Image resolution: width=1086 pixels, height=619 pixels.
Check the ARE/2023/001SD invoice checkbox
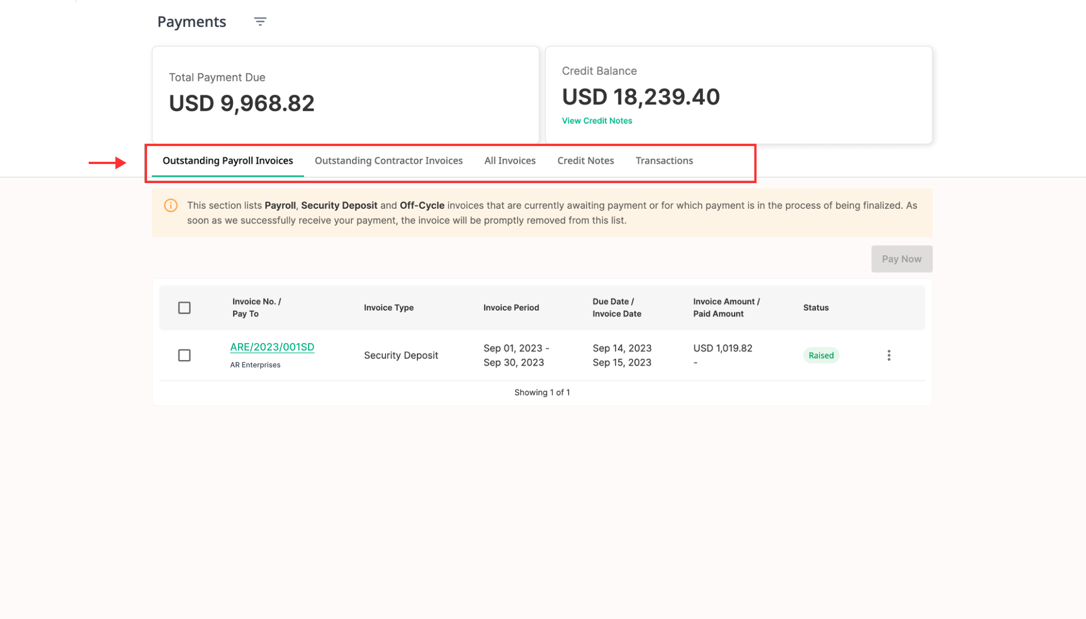point(184,355)
